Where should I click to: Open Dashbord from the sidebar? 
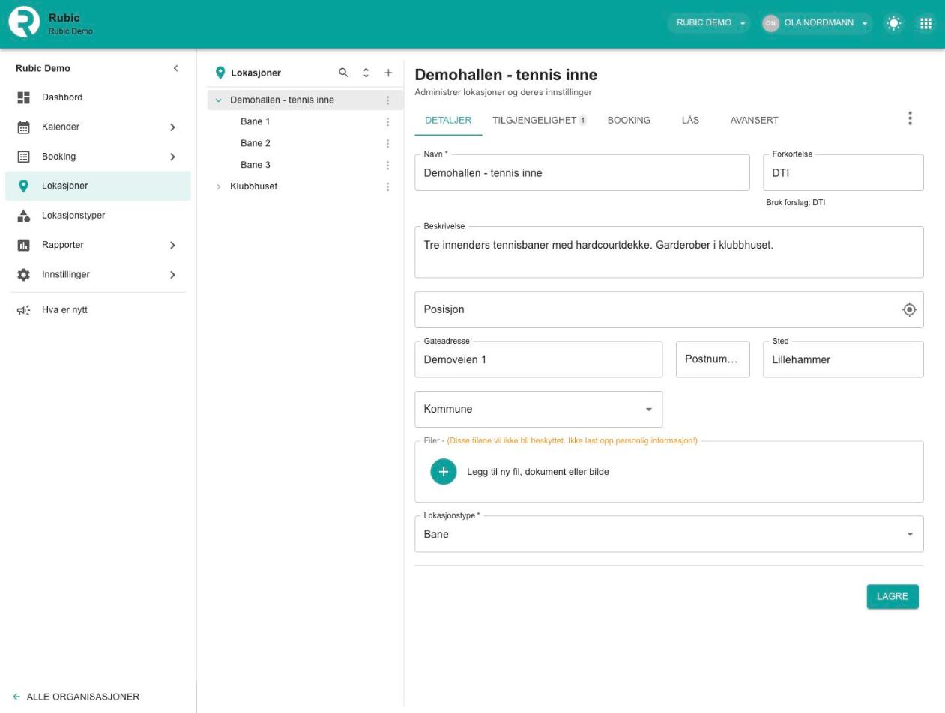(98, 97)
